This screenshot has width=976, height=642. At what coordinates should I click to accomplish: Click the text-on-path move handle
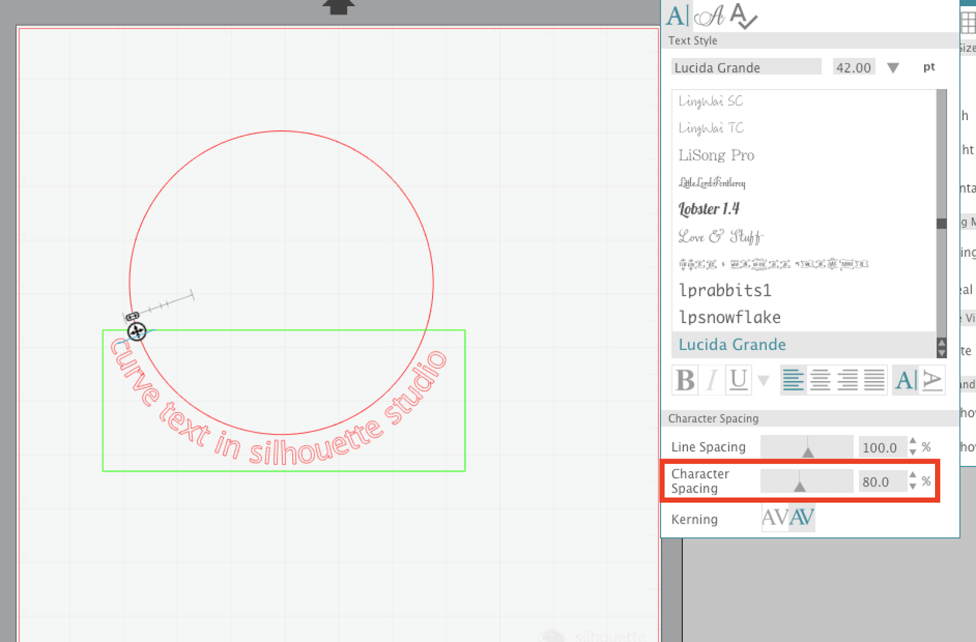tap(137, 332)
